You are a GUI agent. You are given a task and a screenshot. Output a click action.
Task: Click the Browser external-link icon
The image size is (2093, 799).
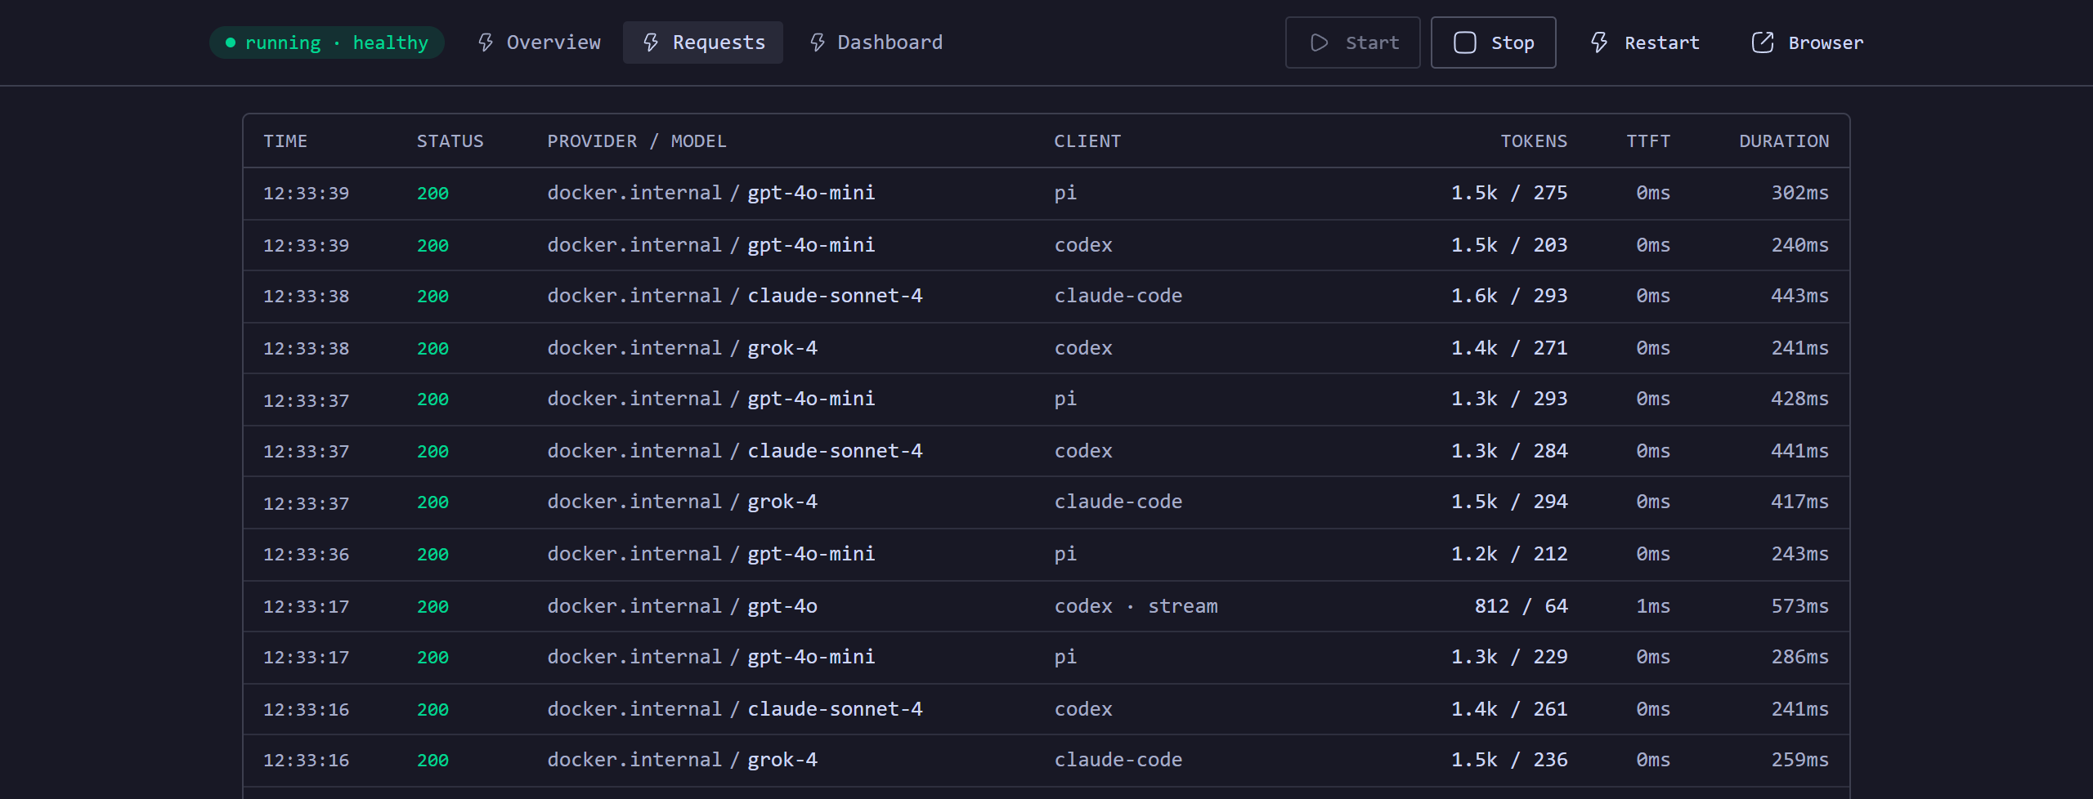coord(1763,42)
